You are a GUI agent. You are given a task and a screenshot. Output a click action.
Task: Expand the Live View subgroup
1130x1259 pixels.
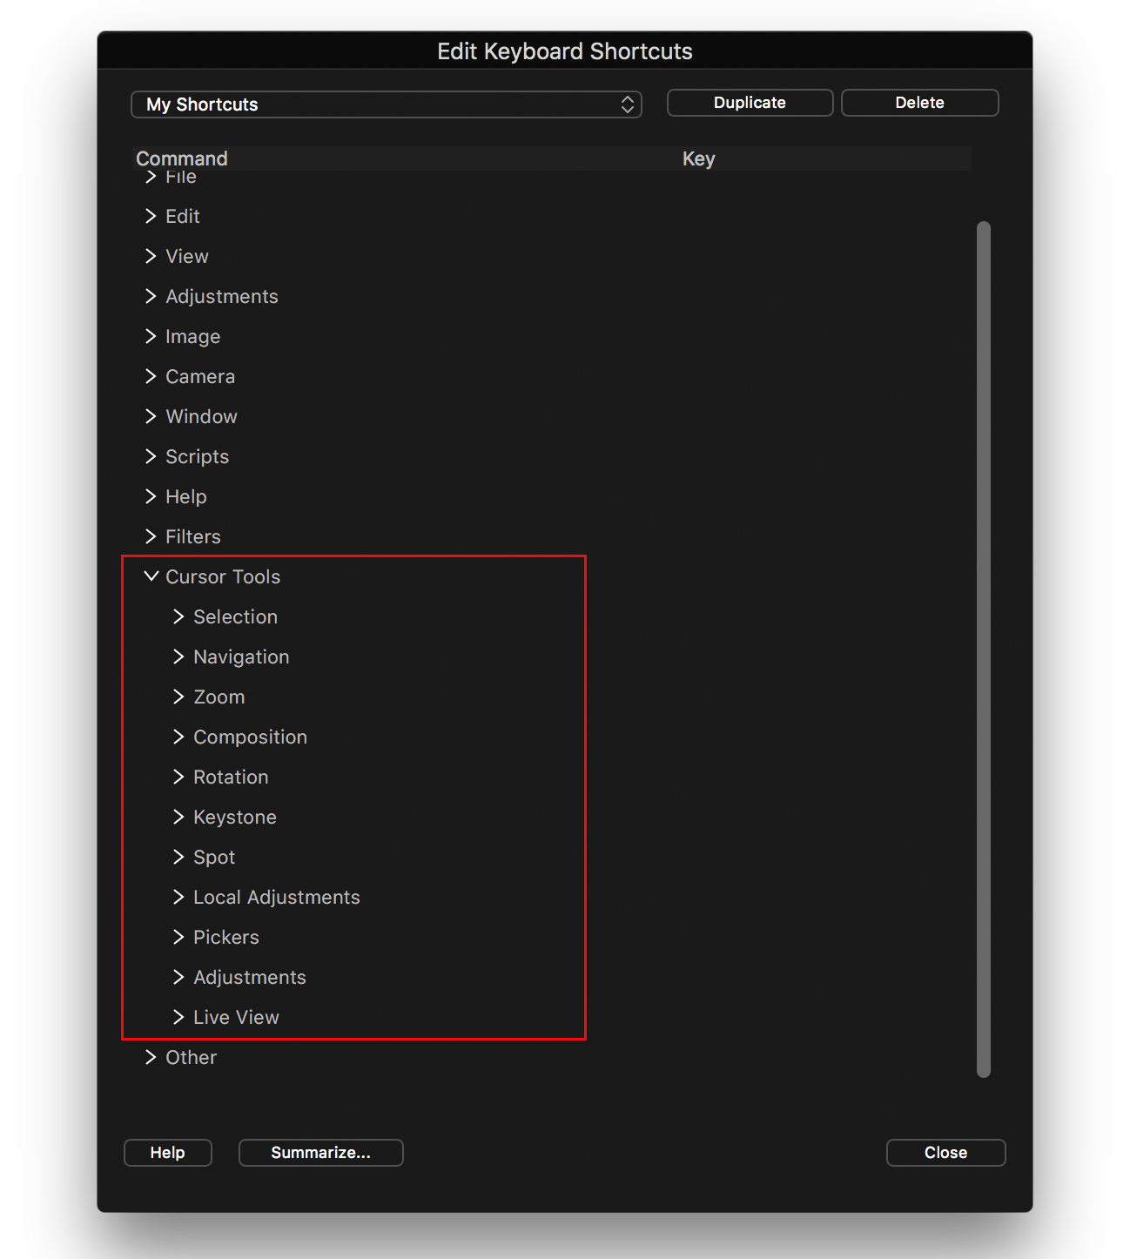(x=178, y=1017)
